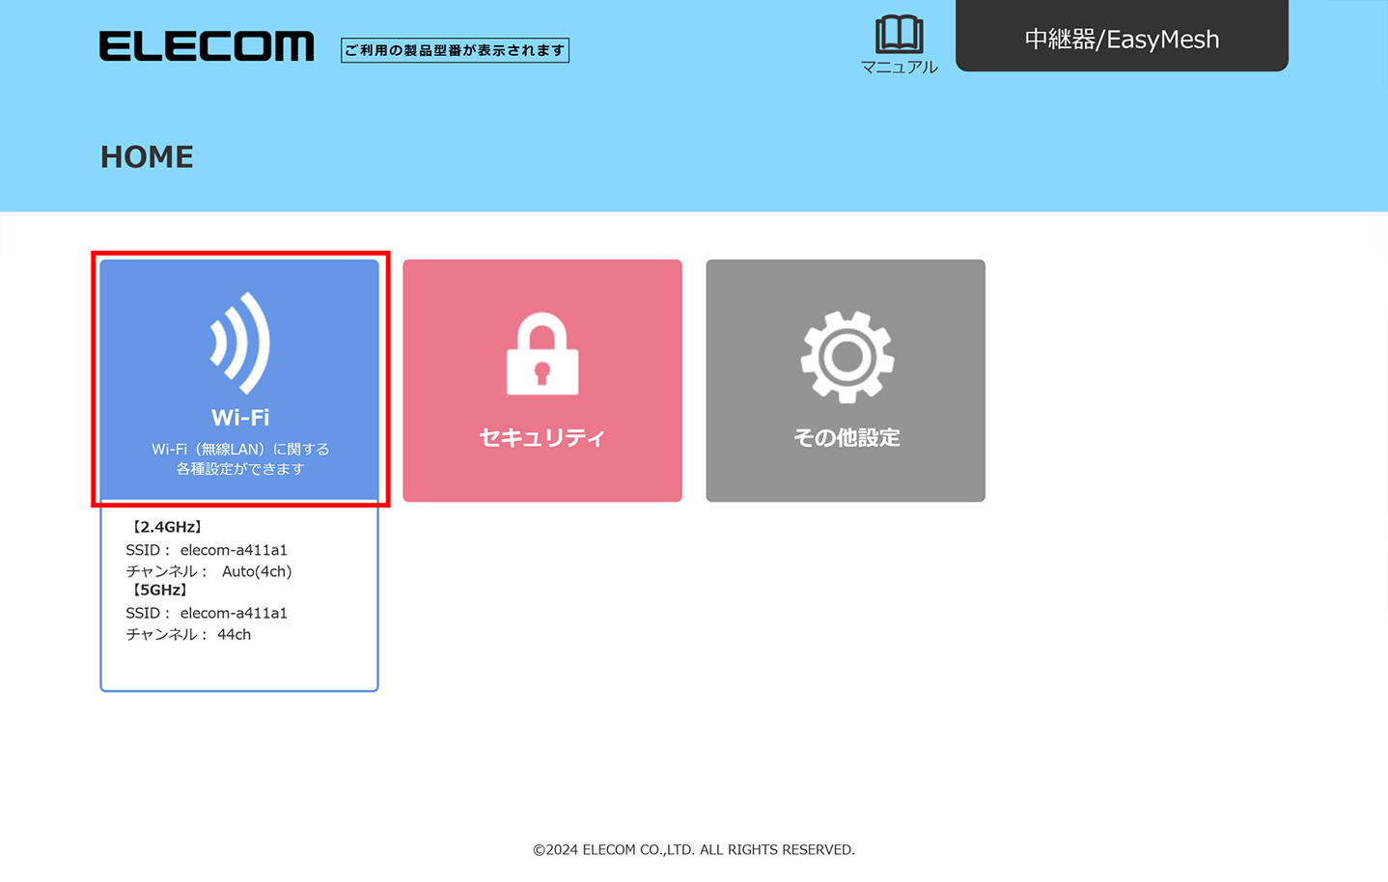Click the Auto(4ch) channel value

257,571
